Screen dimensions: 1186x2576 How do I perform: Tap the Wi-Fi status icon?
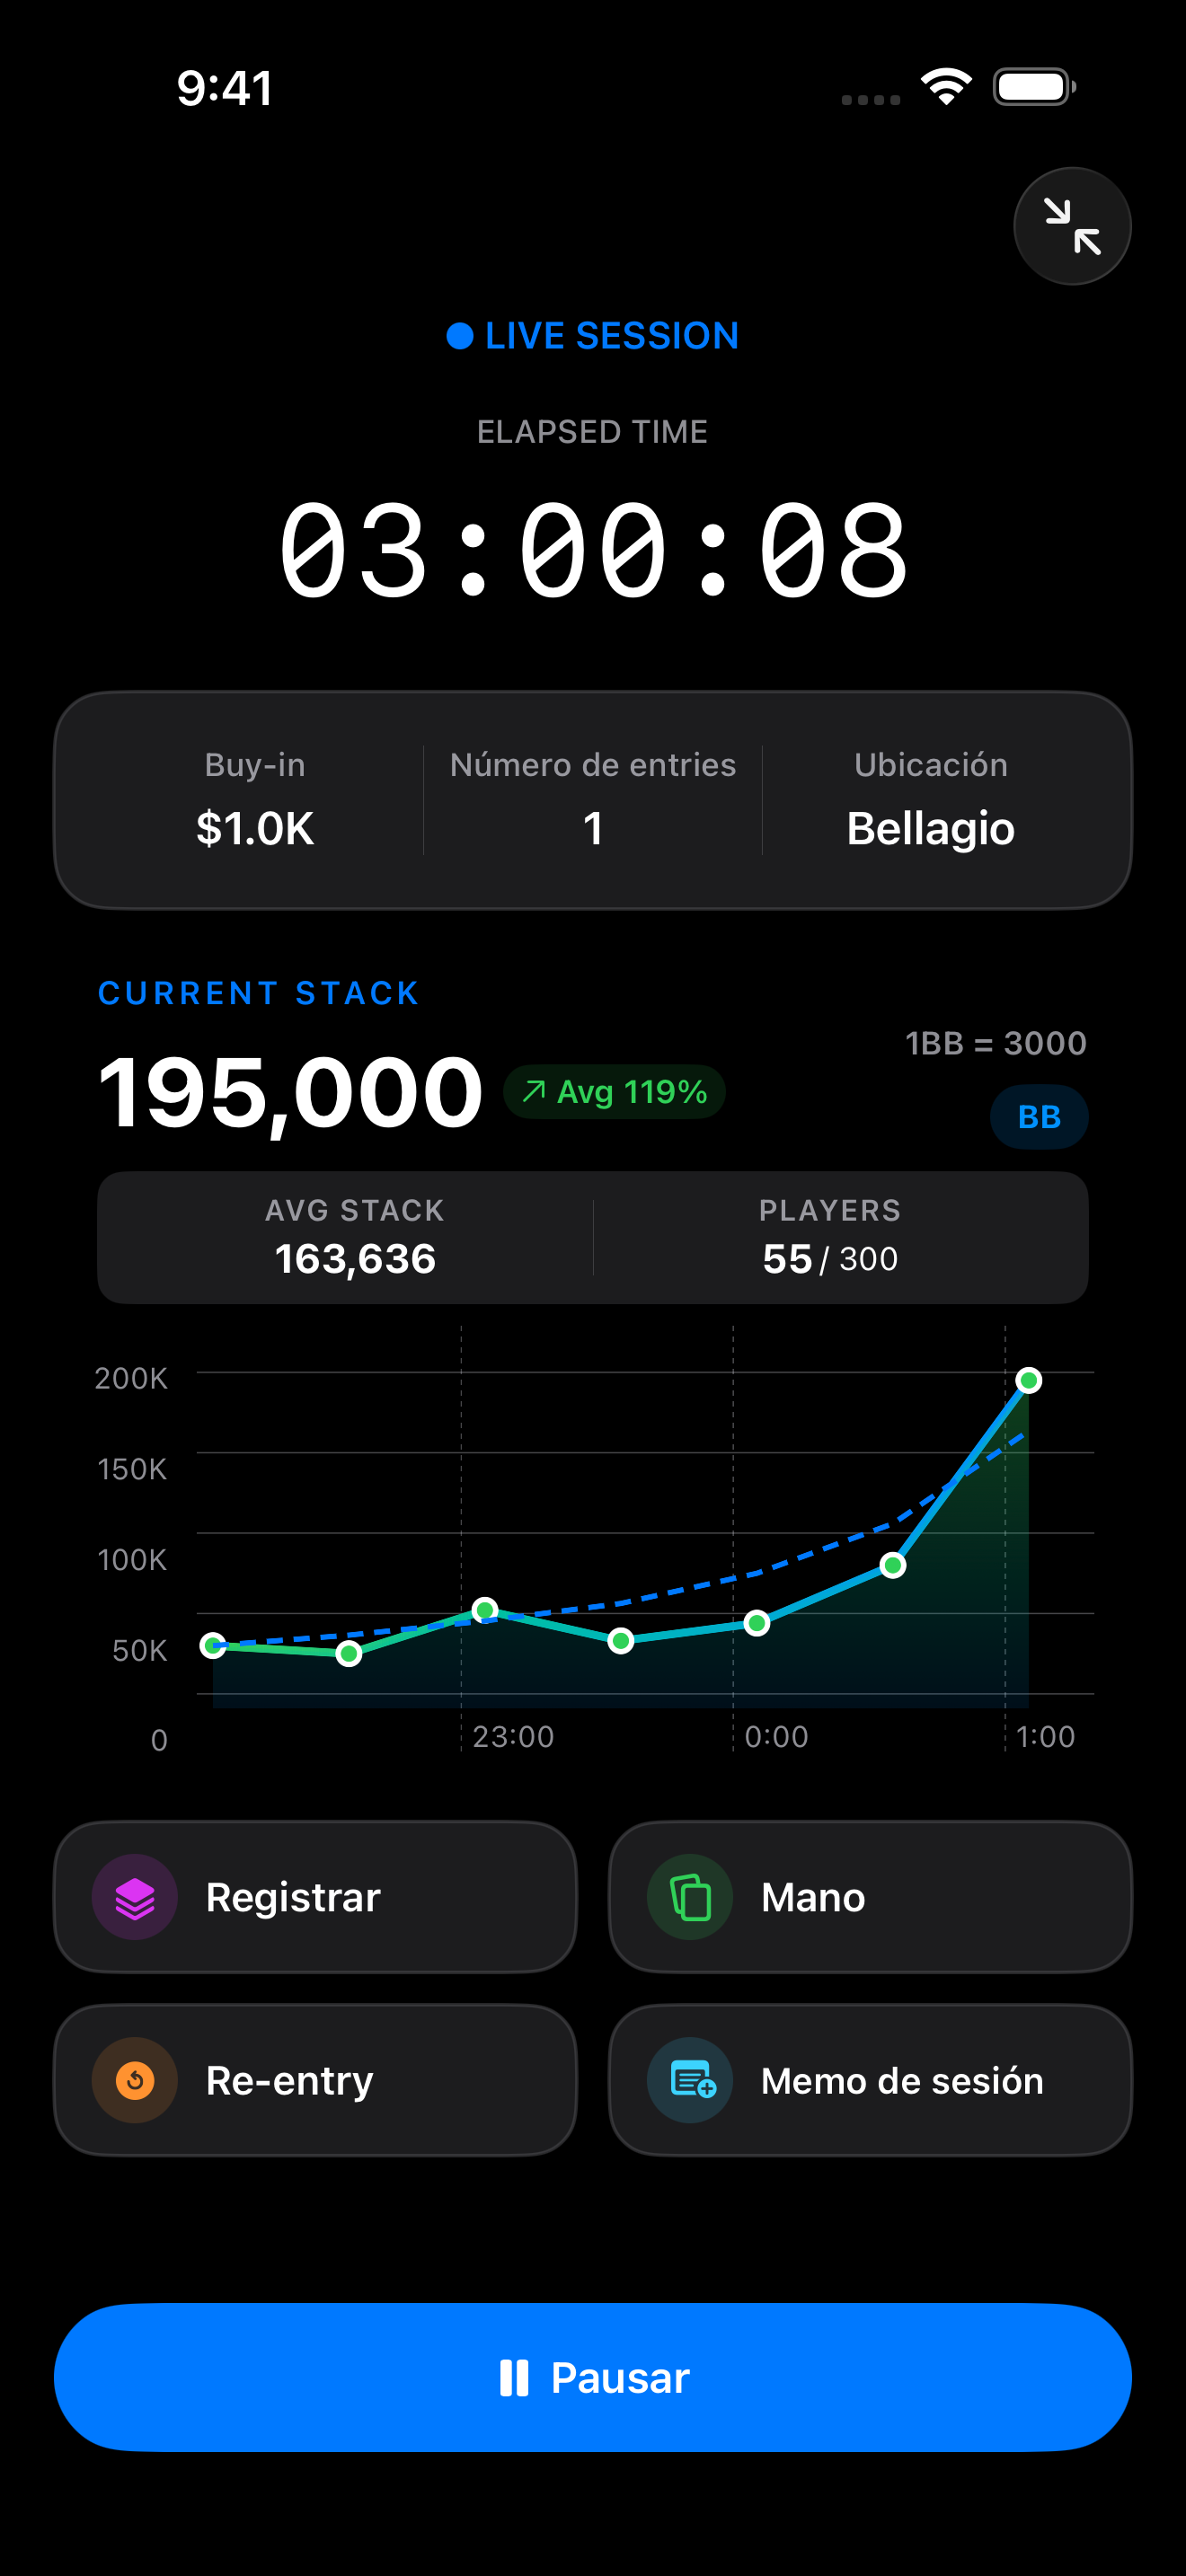pyautogui.click(x=946, y=86)
